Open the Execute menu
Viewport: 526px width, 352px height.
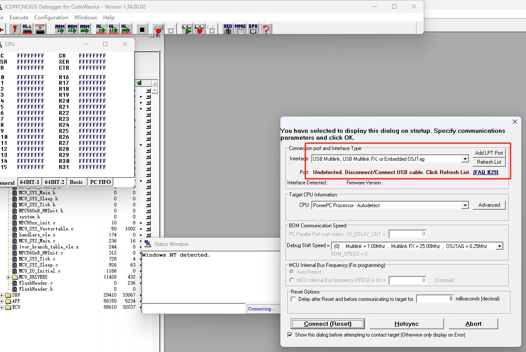point(19,18)
